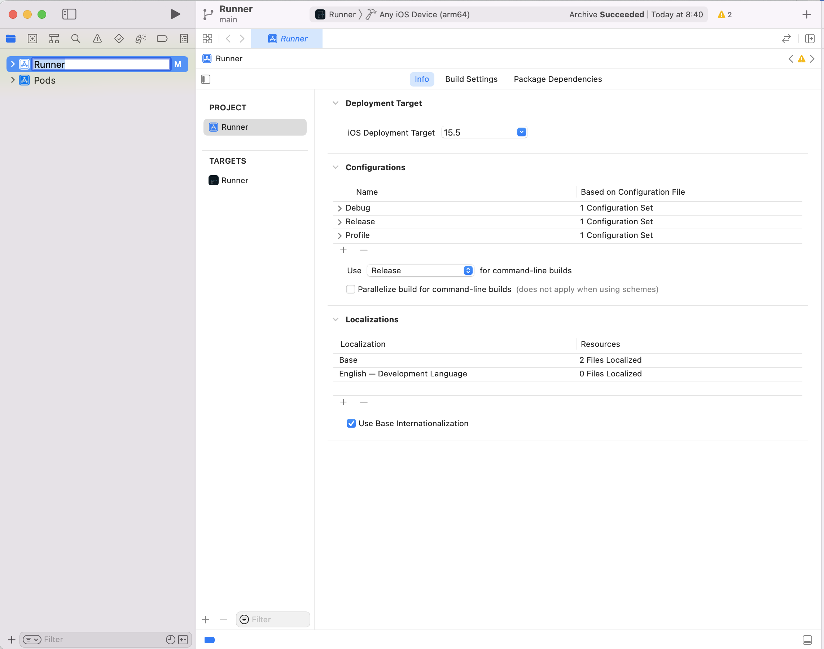Image resolution: width=824 pixels, height=649 pixels.
Task: Toggle the navigator sidebar
Action: pos(69,14)
